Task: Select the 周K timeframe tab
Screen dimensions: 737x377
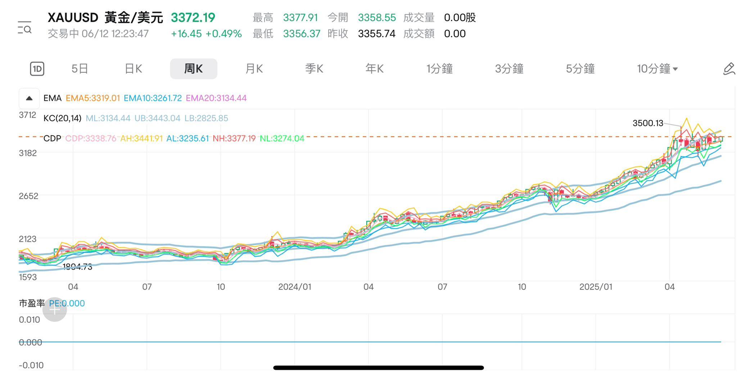Action: pyautogui.click(x=193, y=69)
